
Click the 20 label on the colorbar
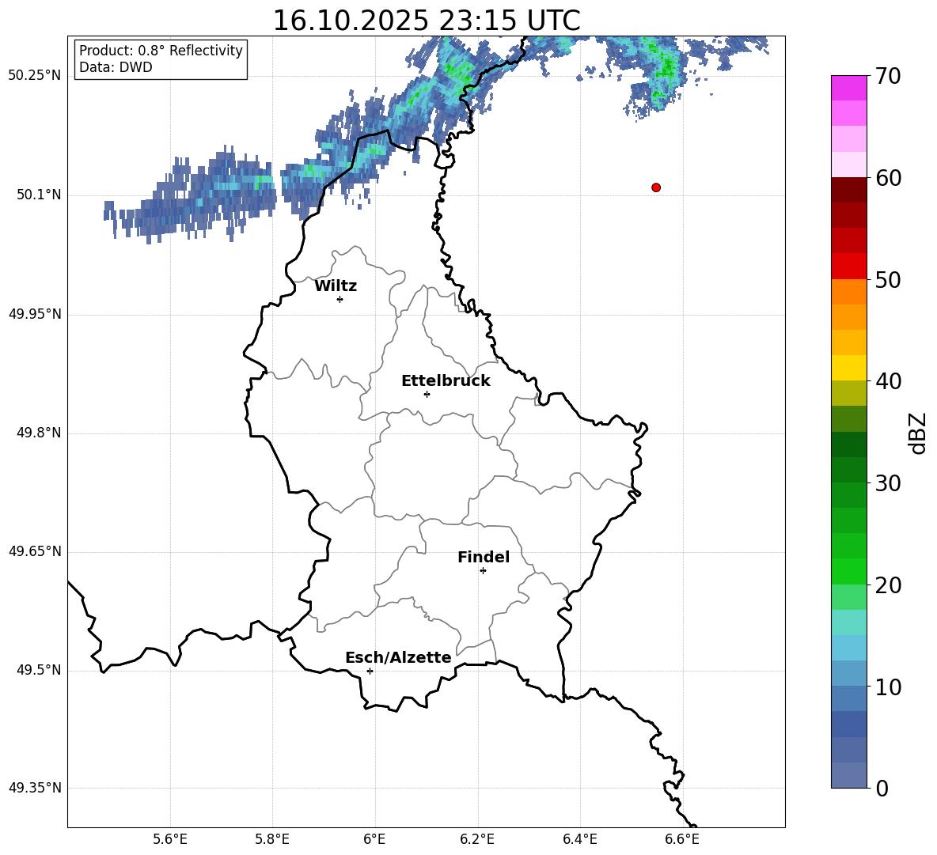[x=889, y=585]
